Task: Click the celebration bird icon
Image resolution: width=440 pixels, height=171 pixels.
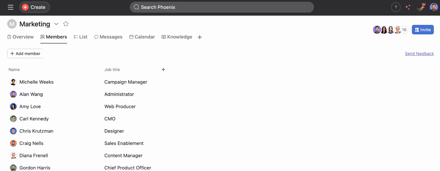Action: click(x=421, y=7)
